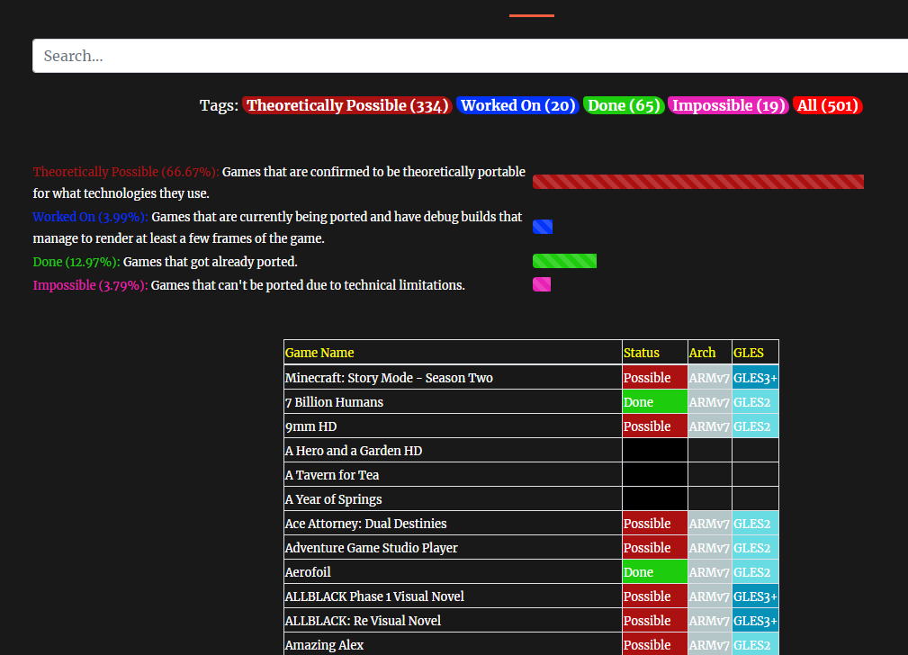
Task: Click the GLES column header
Action: click(755, 353)
